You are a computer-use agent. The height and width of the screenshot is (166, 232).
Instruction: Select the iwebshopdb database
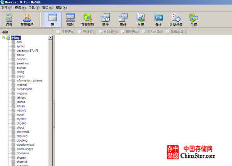24,89
